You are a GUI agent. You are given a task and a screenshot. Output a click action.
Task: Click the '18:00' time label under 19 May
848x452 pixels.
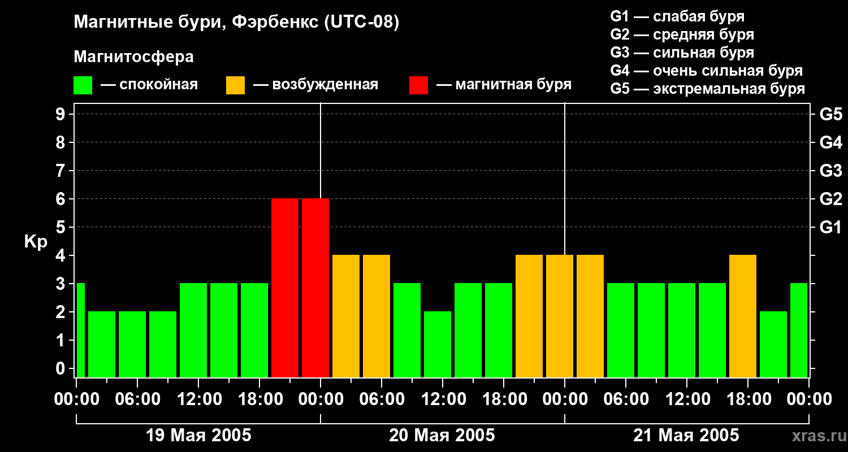coord(259,399)
